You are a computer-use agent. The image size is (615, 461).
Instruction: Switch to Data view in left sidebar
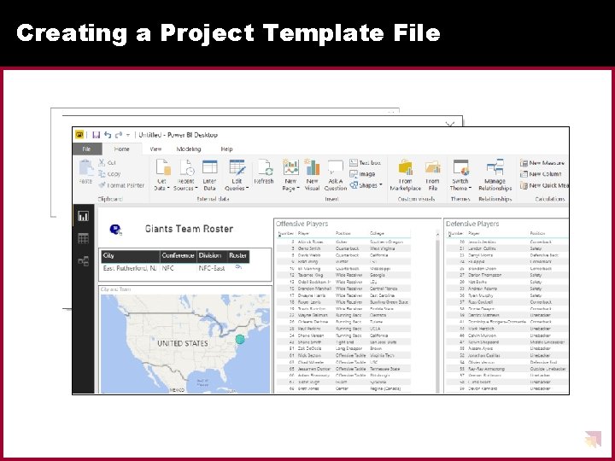click(x=83, y=238)
